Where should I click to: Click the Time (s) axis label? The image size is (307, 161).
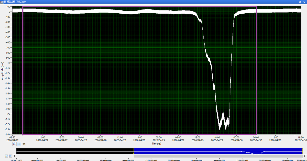point(156,144)
